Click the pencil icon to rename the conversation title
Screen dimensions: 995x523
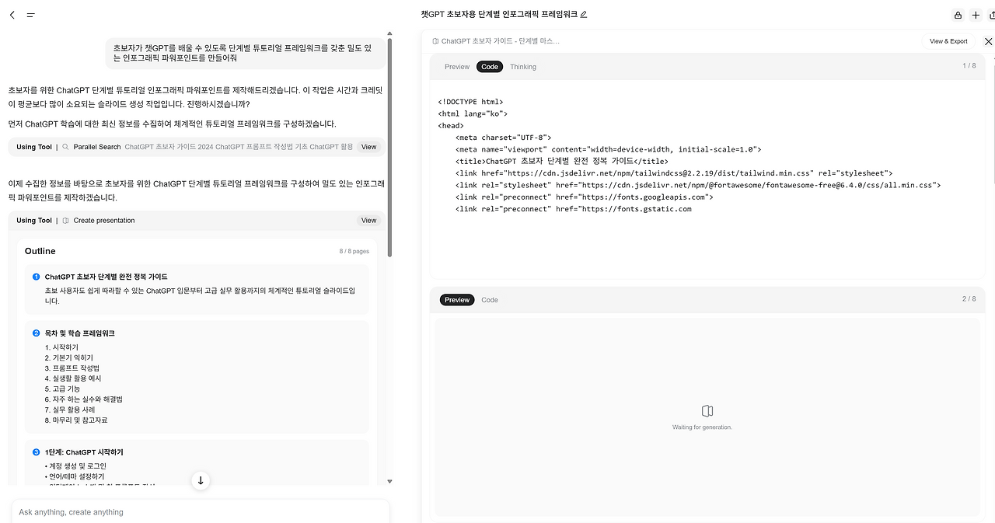583,13
